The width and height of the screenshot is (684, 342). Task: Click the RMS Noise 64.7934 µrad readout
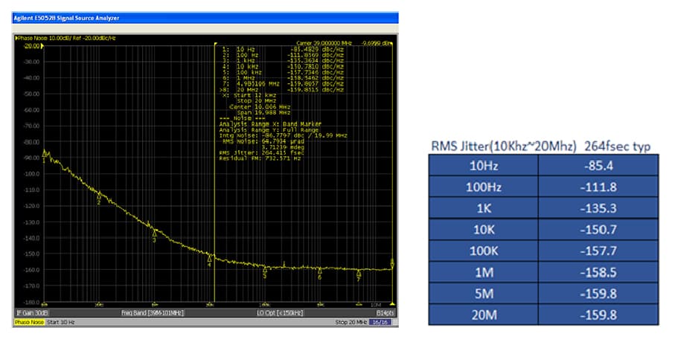(x=263, y=141)
